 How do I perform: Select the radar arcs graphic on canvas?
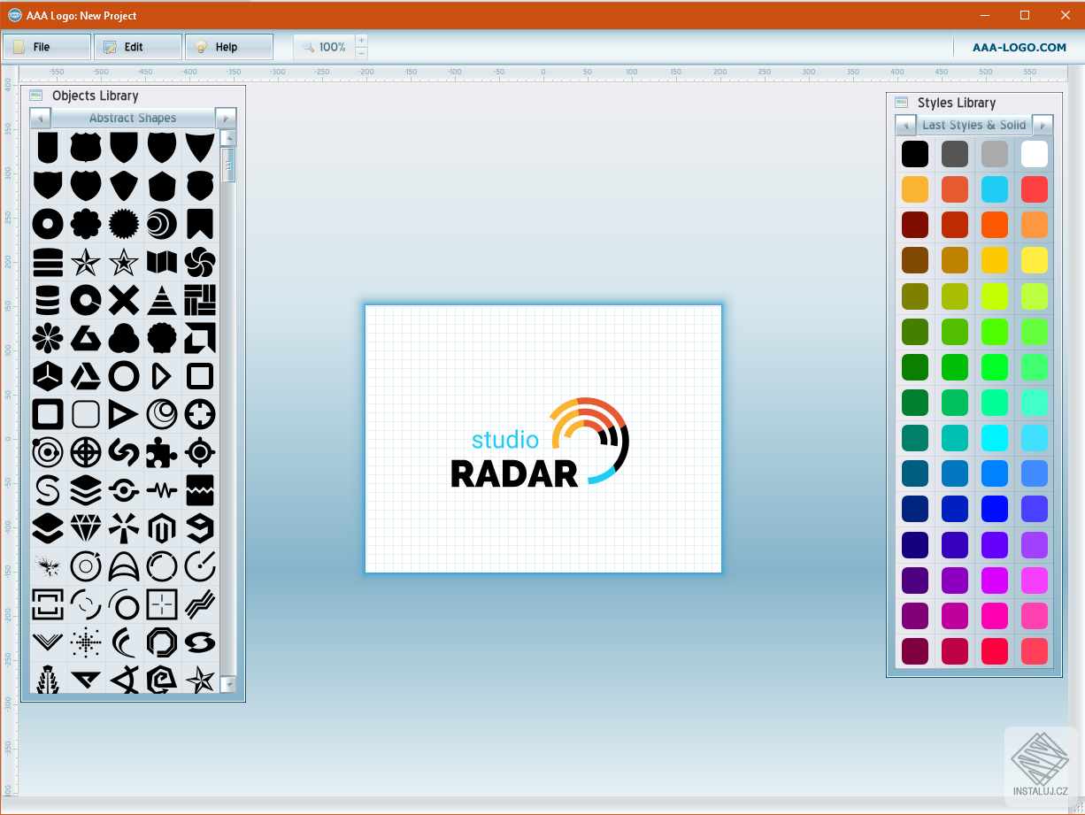[589, 441]
